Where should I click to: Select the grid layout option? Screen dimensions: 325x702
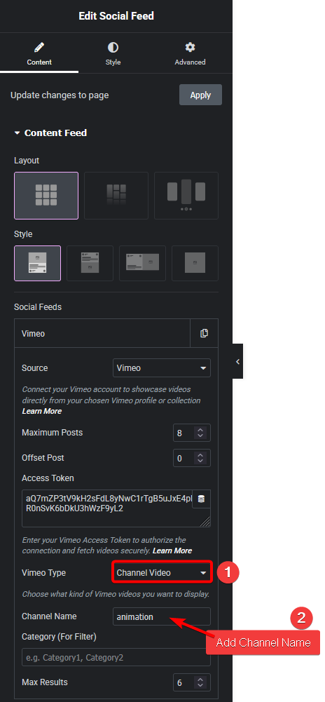(46, 196)
